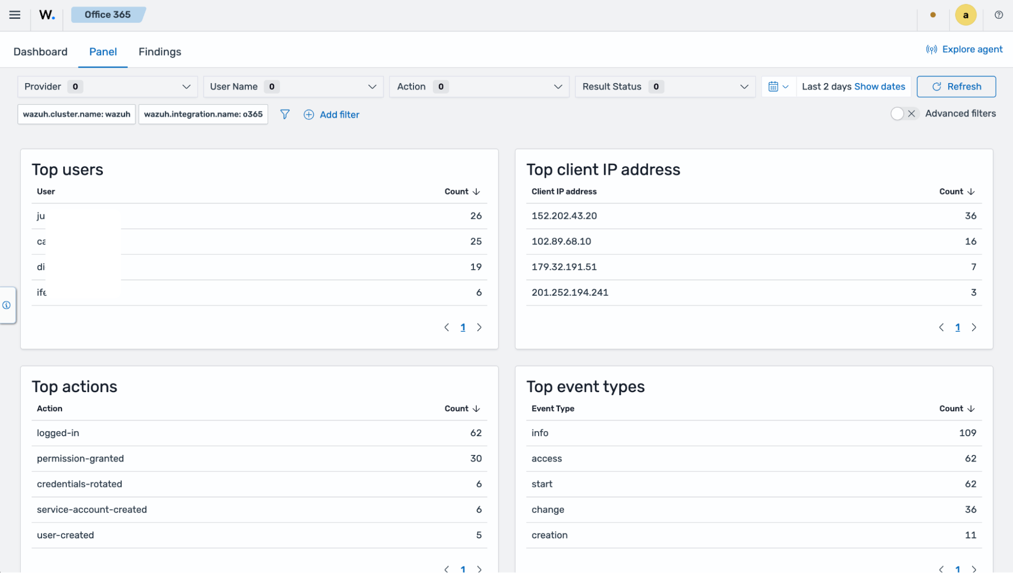
Task: Select the Panel tab
Action: pos(103,52)
